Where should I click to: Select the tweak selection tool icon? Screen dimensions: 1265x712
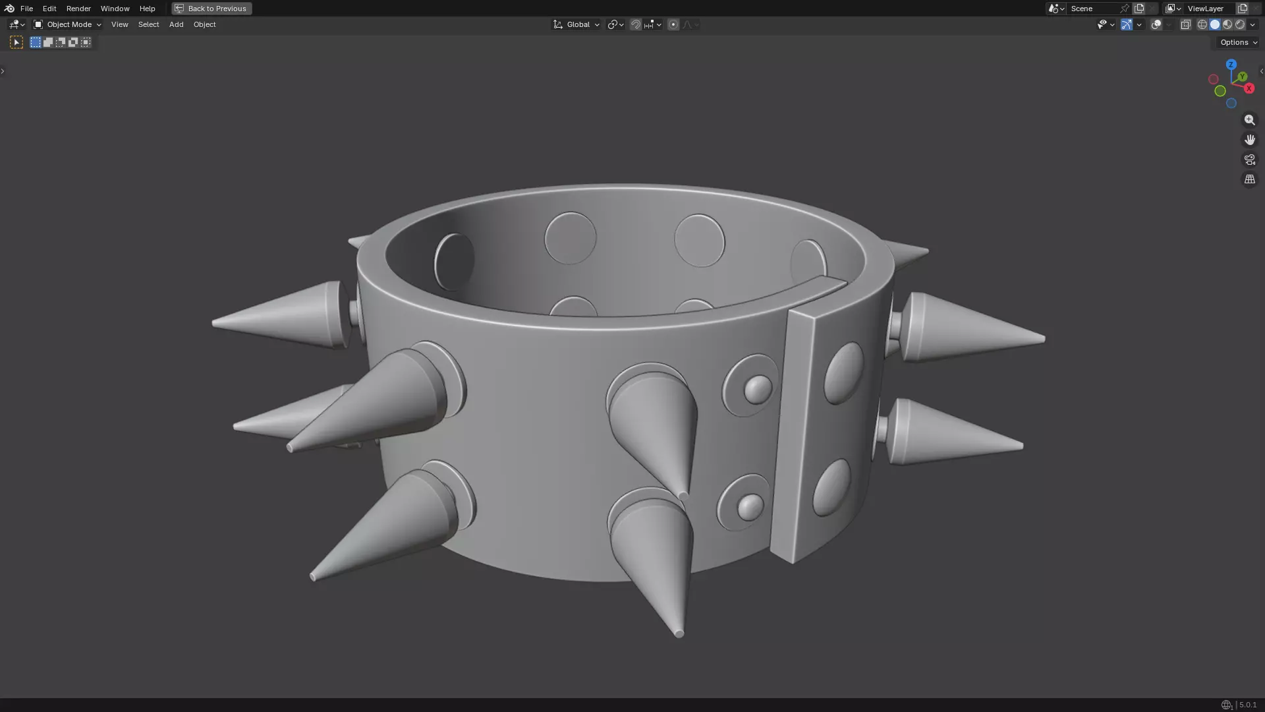[x=16, y=42]
